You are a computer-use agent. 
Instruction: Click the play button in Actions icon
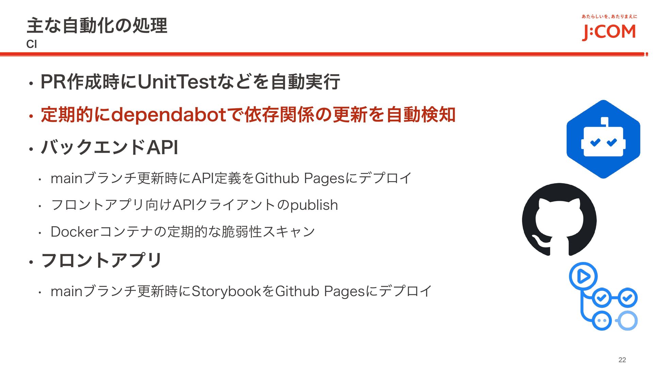583,276
